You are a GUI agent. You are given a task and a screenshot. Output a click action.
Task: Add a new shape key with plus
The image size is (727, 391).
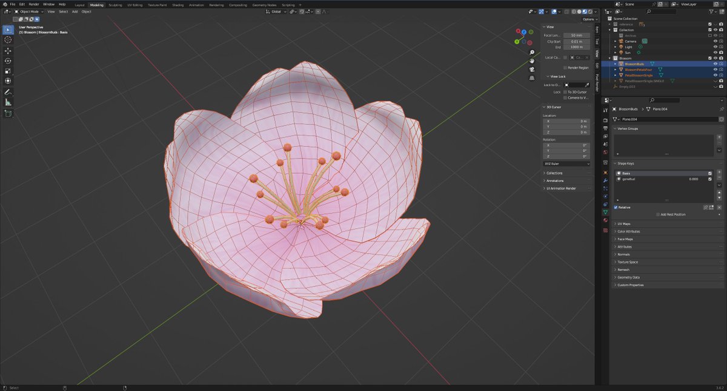pos(719,172)
